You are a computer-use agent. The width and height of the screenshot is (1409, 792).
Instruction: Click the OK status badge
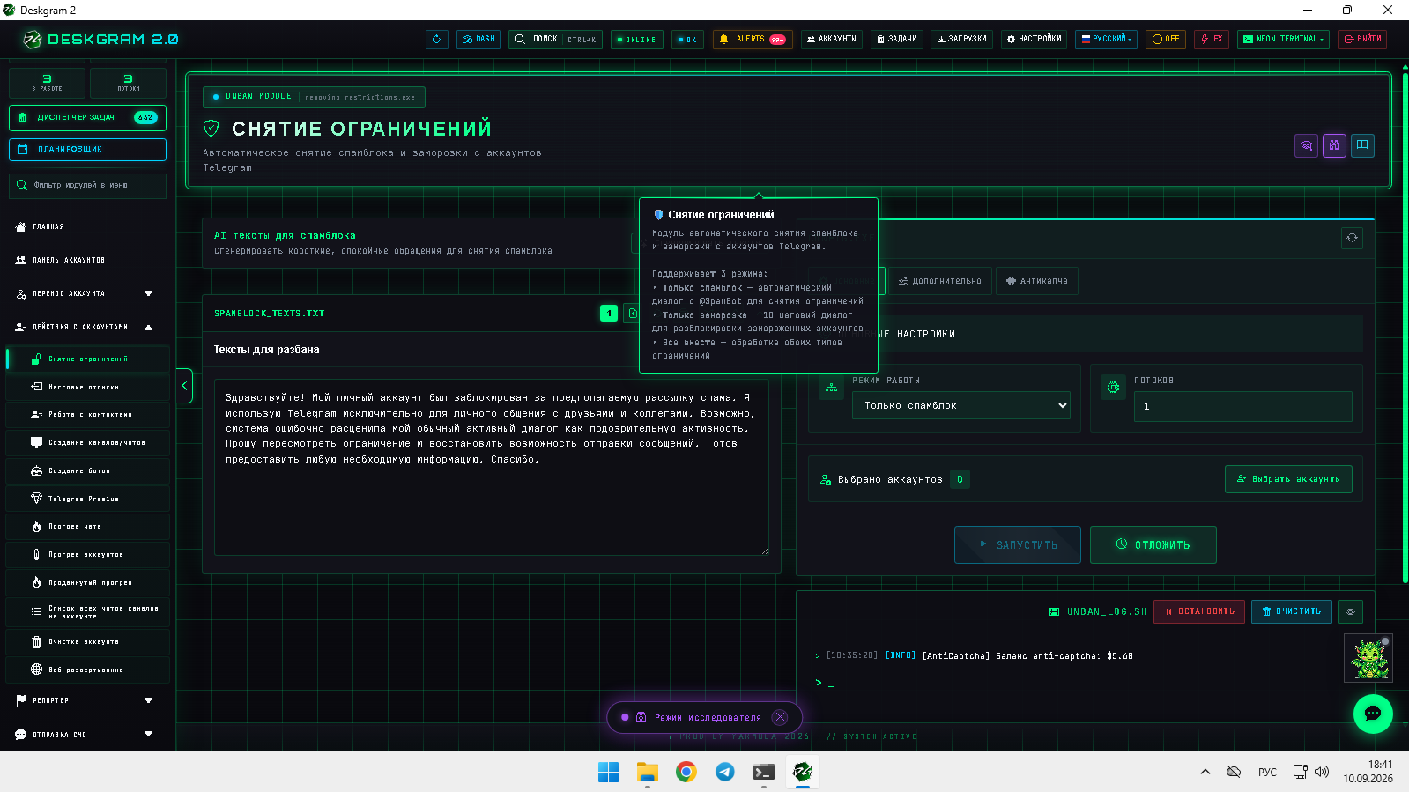click(x=687, y=40)
